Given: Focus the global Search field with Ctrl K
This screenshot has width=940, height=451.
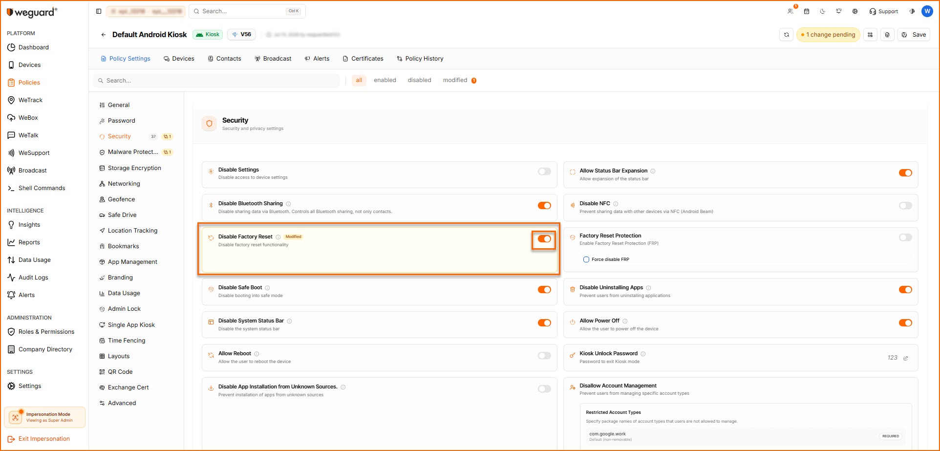Looking at the screenshot, I should [247, 11].
